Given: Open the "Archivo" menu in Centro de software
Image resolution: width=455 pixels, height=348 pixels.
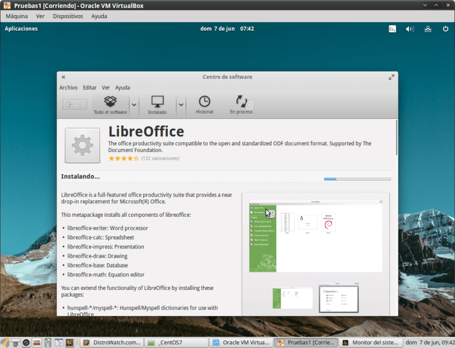Looking at the screenshot, I should pos(68,87).
